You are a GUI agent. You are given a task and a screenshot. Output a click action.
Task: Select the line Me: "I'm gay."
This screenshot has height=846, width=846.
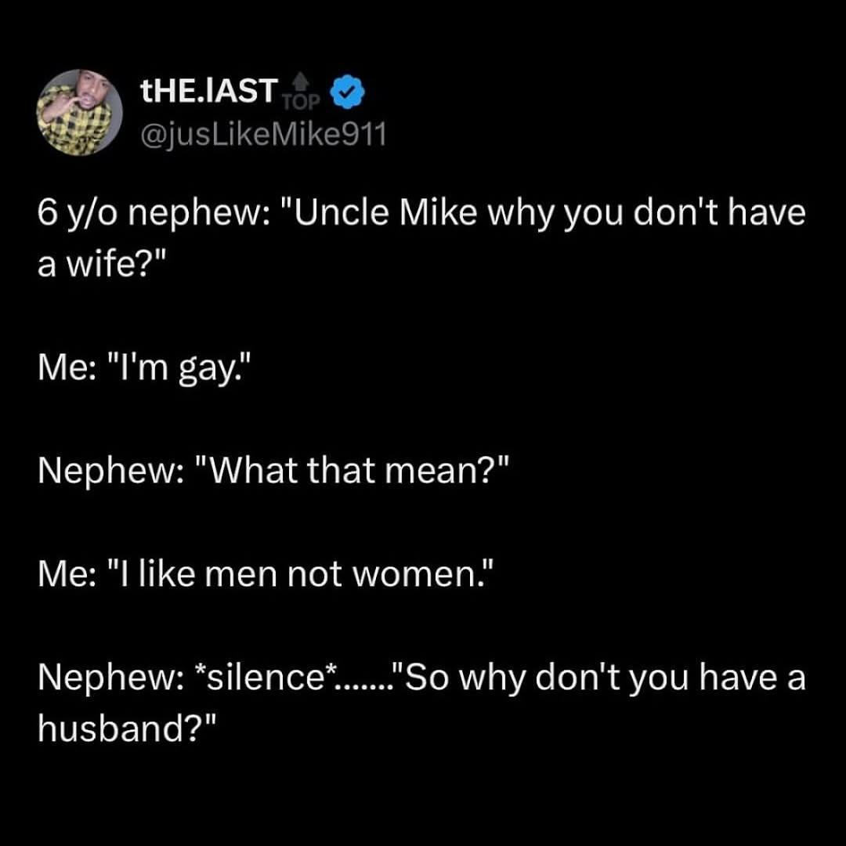[x=145, y=368]
